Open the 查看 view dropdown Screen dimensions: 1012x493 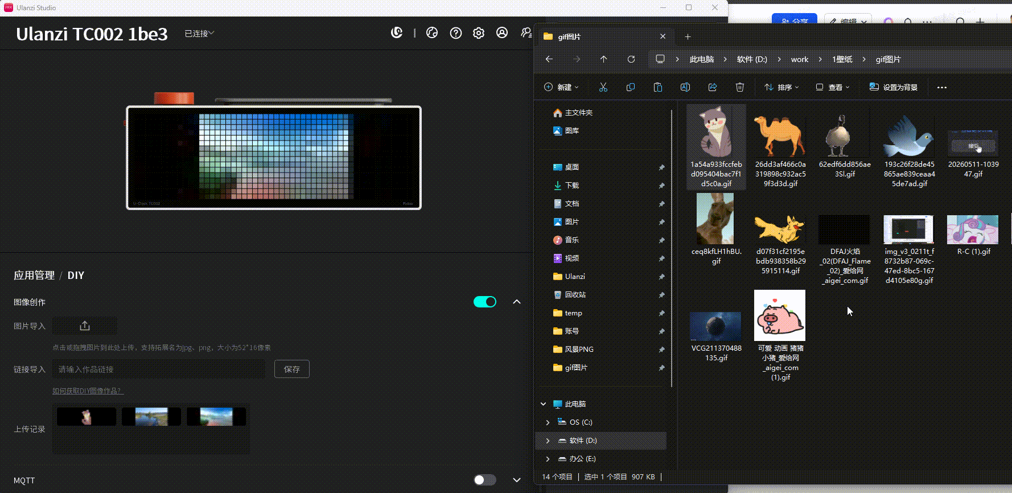point(833,87)
